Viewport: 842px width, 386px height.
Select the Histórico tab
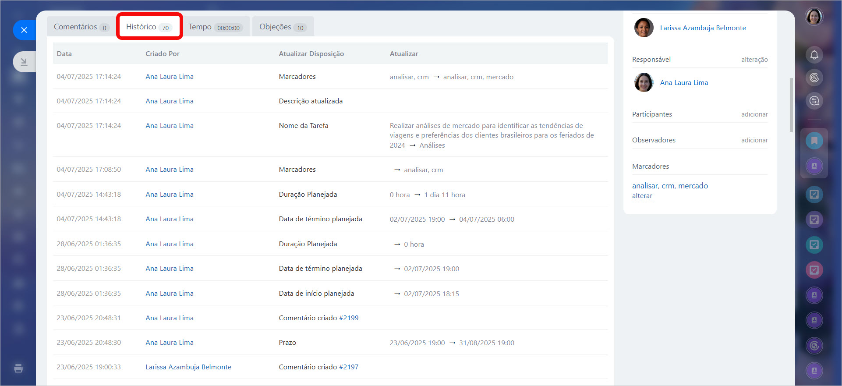click(x=149, y=27)
